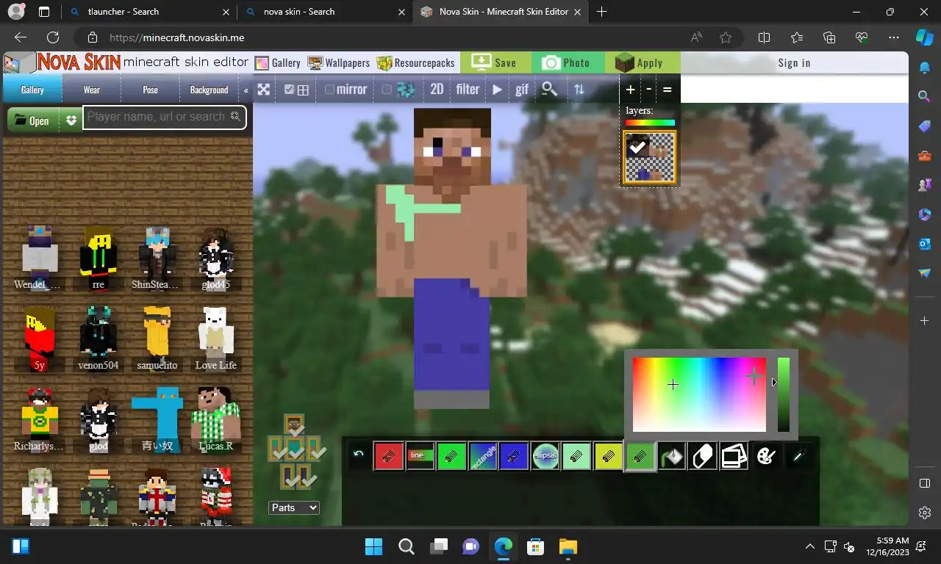Open the Parts dropdown
Viewport: 941px width, 564px height.
click(x=293, y=507)
